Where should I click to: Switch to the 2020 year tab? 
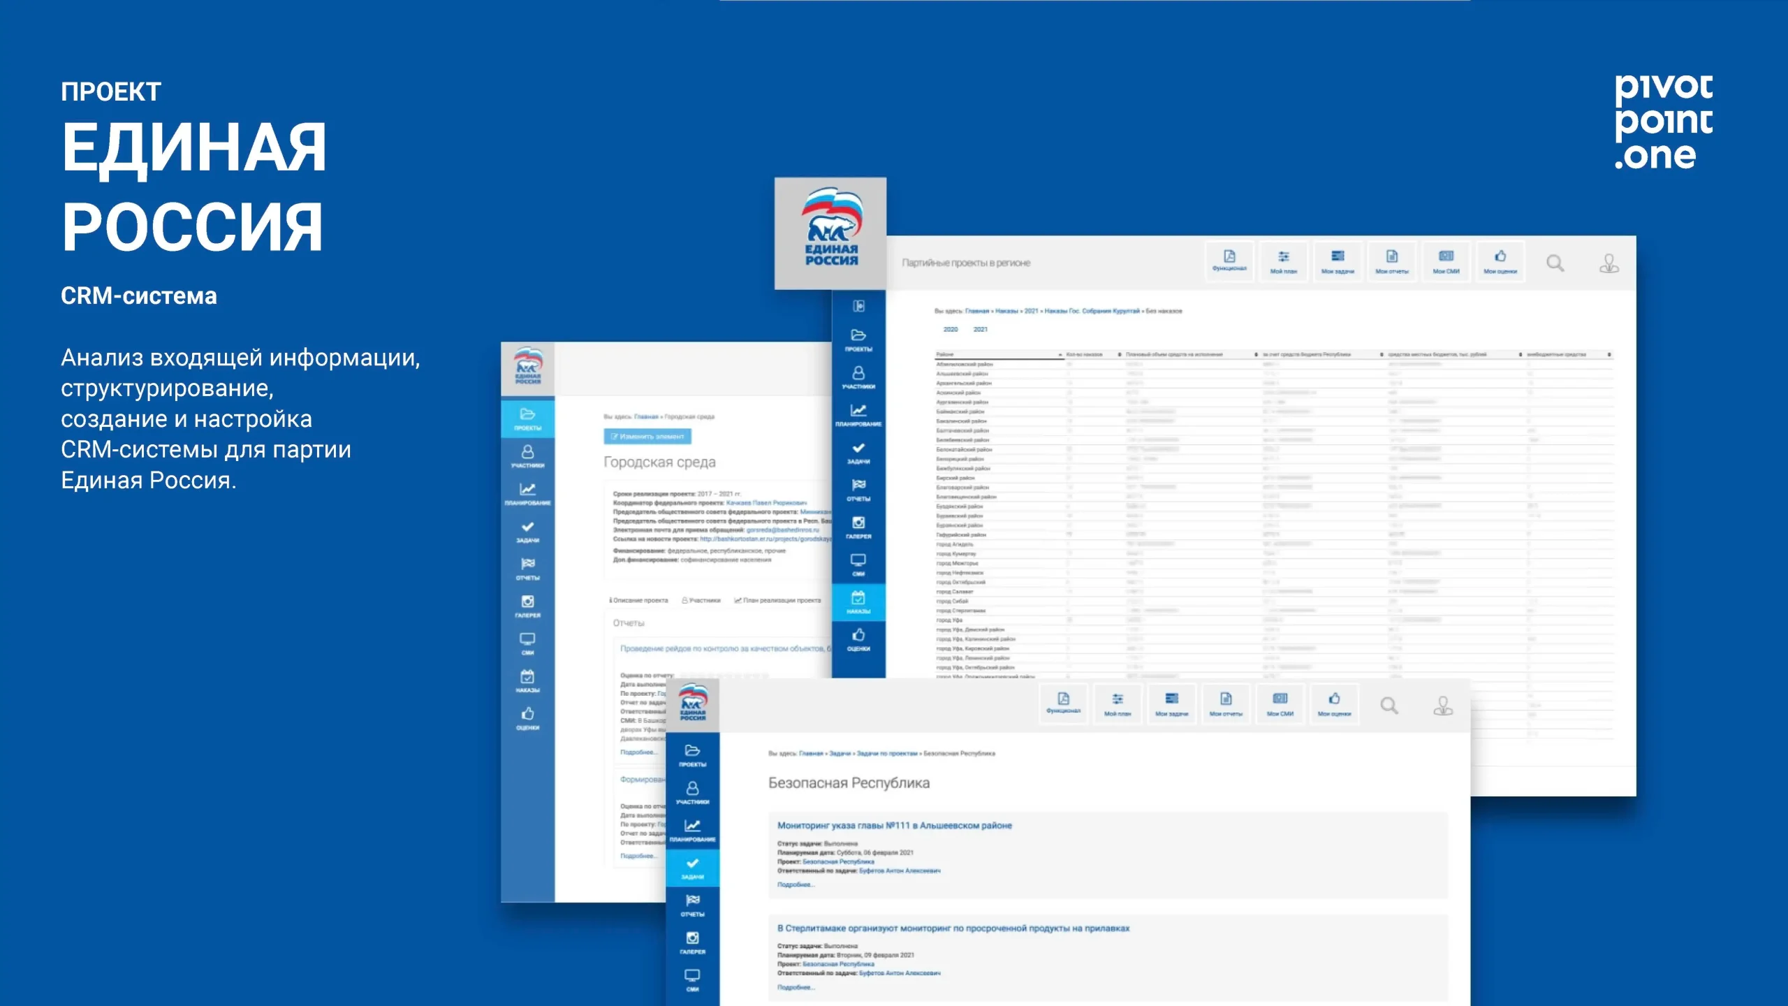pyautogui.click(x=950, y=329)
